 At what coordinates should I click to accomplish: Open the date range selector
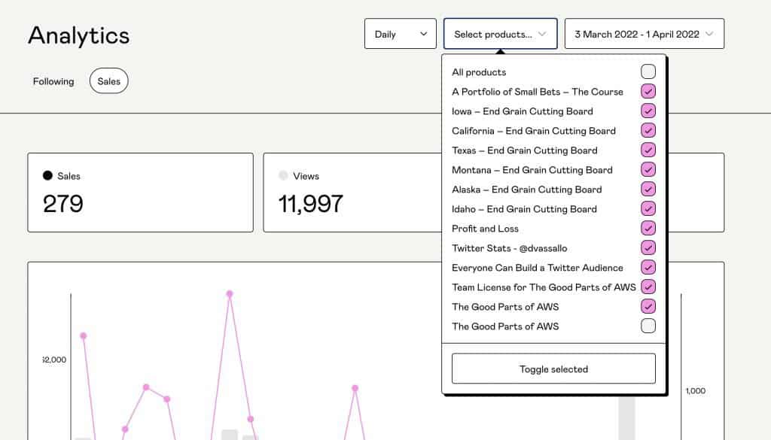pos(644,33)
